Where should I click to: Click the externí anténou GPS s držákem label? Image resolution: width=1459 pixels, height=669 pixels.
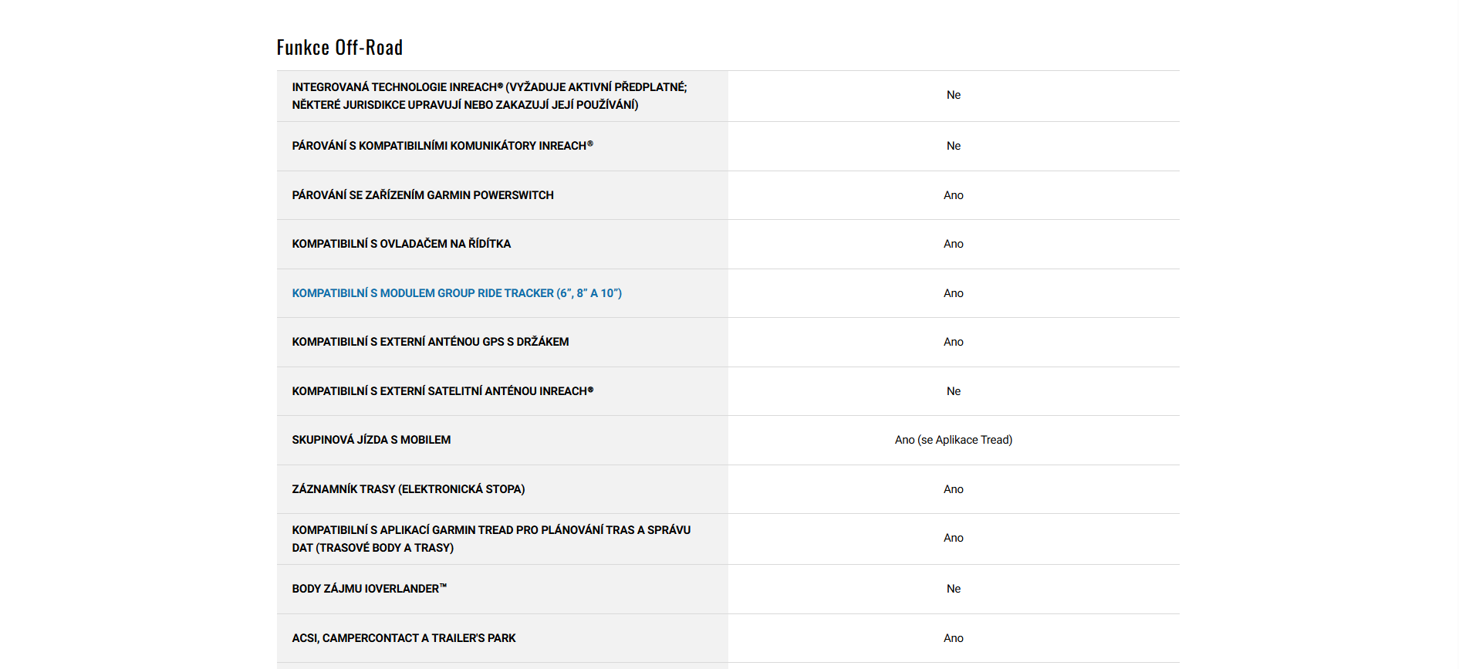(x=430, y=342)
